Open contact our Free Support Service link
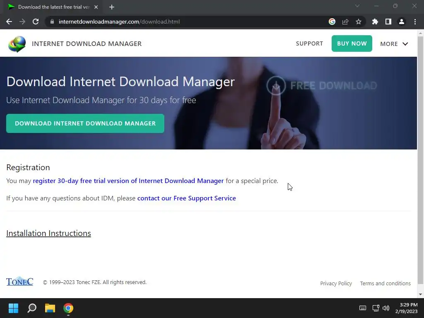Image resolution: width=424 pixels, height=318 pixels. coord(187,198)
